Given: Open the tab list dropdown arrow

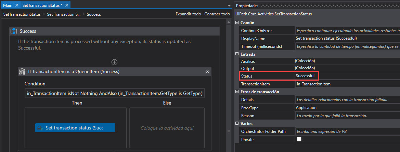Looking at the screenshot, I should tap(229, 5).
